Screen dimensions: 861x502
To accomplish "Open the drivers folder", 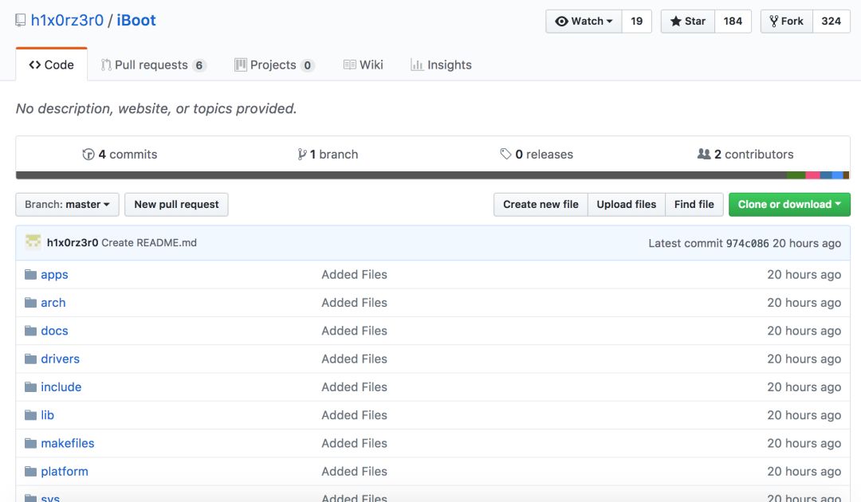I will click(61, 359).
